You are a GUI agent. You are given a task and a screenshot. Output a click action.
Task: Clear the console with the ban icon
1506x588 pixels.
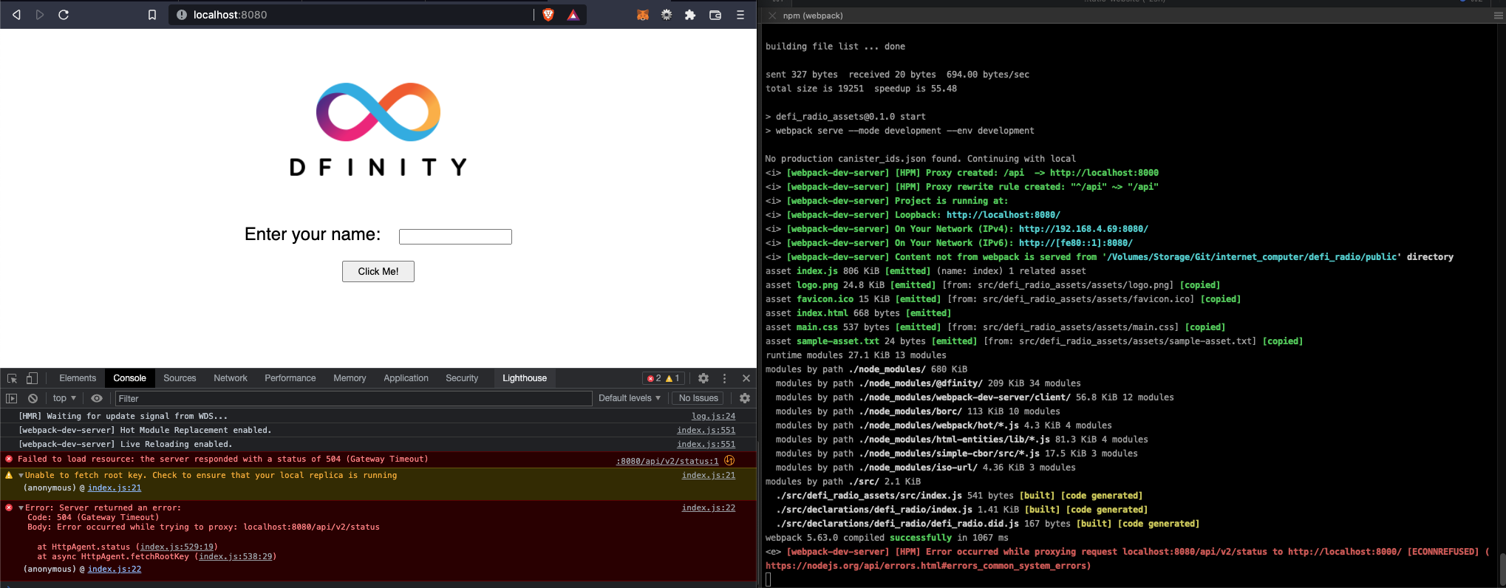coord(33,398)
